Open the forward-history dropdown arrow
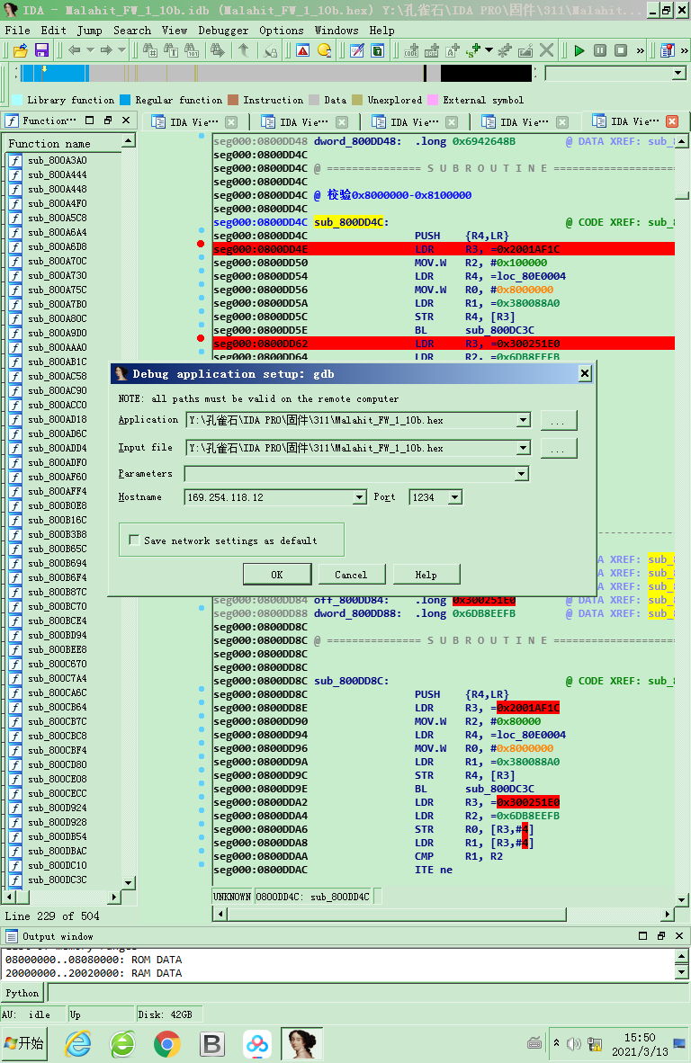 point(121,50)
